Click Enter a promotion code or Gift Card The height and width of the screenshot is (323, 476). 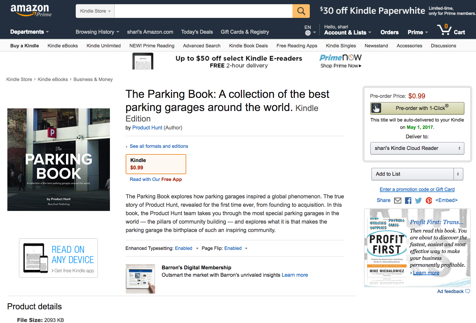(417, 189)
